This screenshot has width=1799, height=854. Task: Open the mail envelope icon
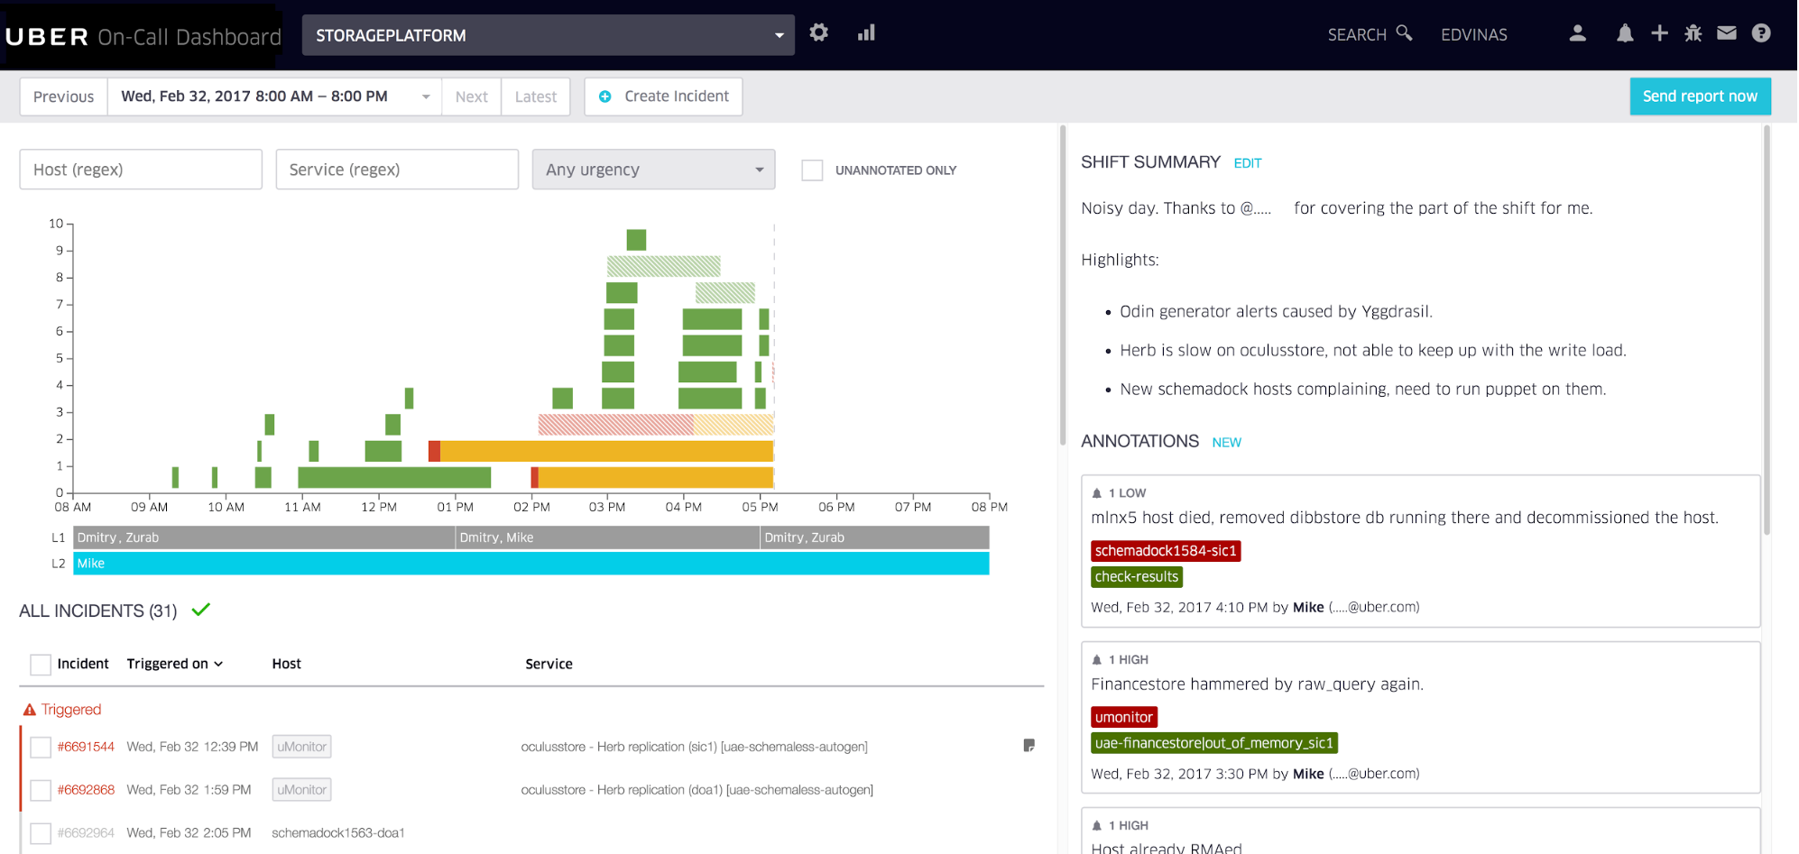[x=1727, y=33]
